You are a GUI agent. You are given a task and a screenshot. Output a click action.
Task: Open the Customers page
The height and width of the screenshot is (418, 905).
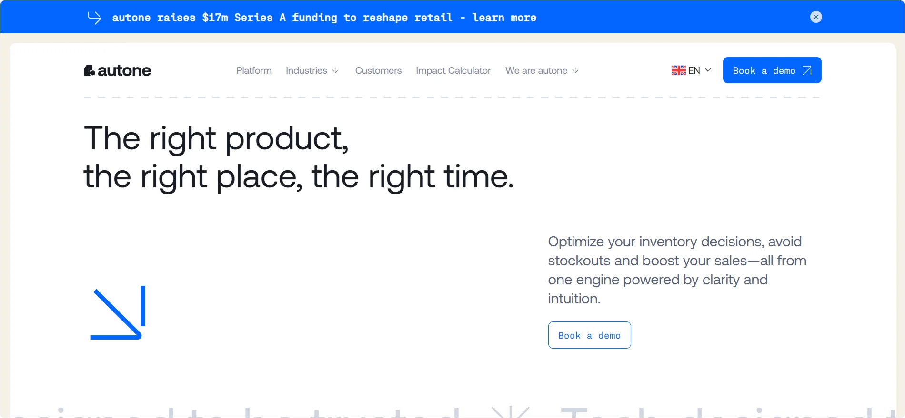click(378, 70)
